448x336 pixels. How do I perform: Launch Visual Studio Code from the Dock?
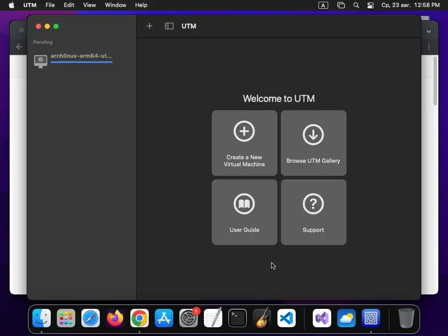[287, 318]
